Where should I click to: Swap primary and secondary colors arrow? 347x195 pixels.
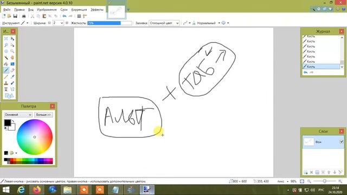(x=13, y=121)
